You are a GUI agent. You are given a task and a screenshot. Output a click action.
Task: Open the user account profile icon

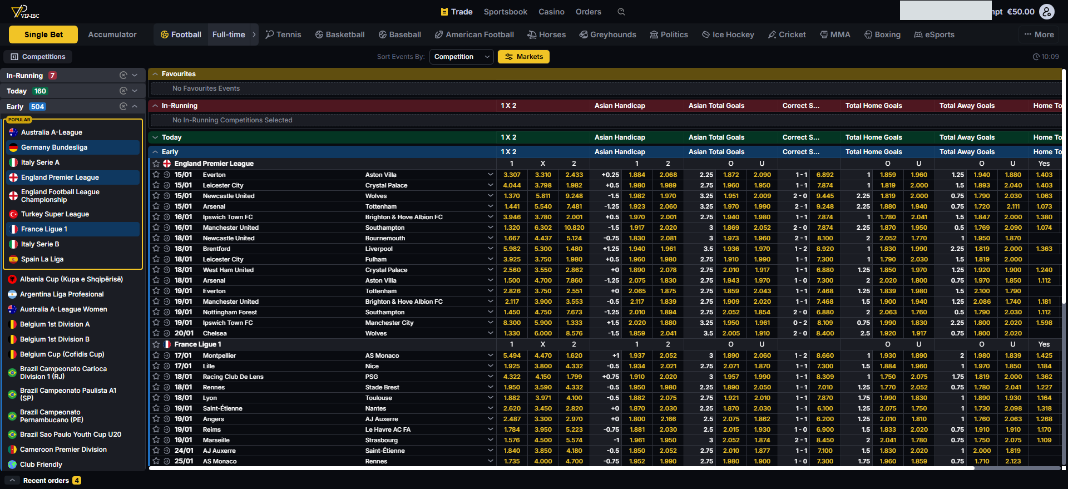point(1046,12)
